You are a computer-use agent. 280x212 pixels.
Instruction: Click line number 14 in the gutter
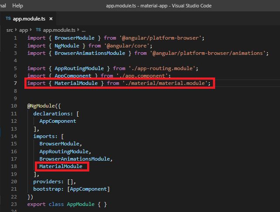pyautogui.click(x=14, y=136)
